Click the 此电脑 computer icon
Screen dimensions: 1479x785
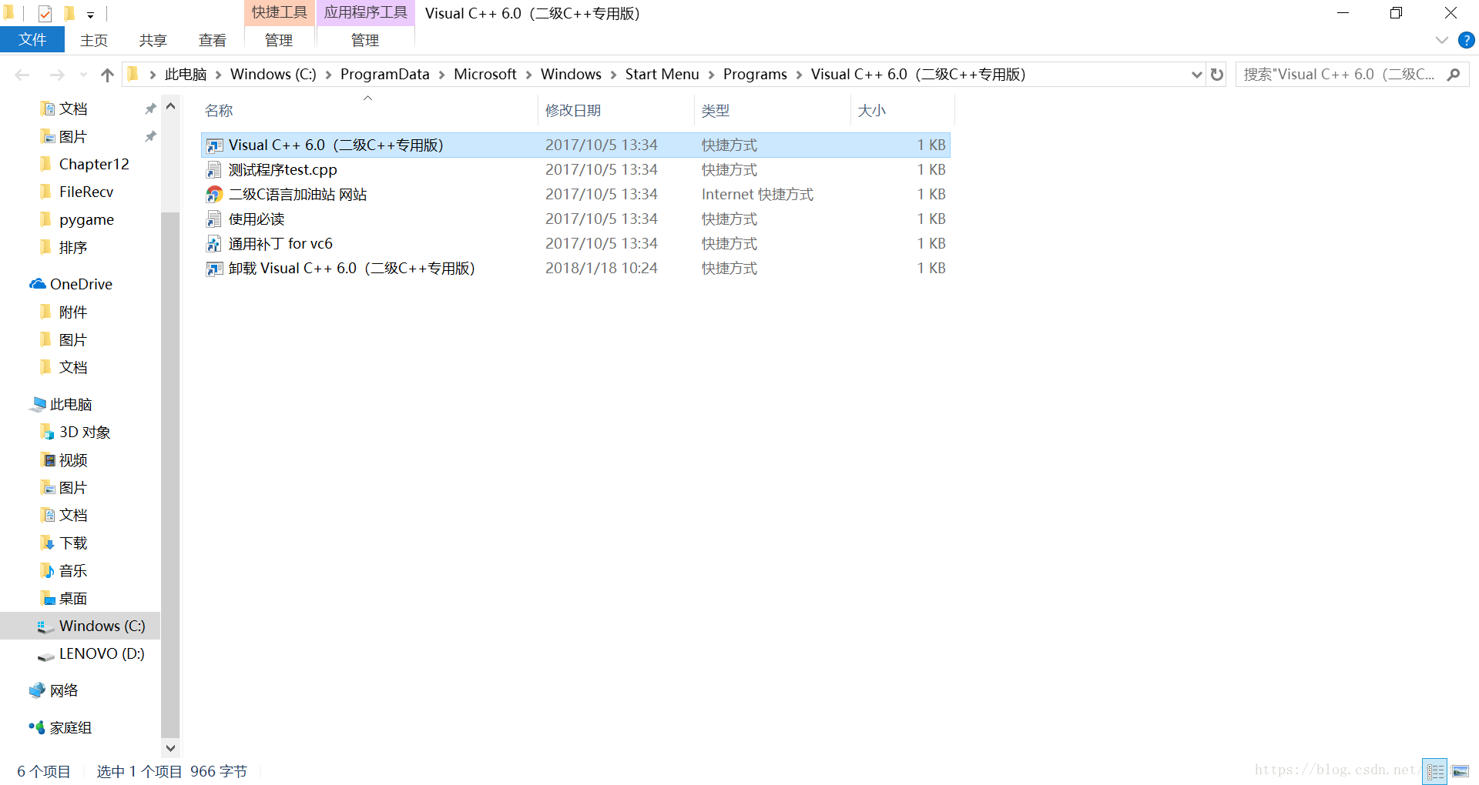[x=38, y=404]
